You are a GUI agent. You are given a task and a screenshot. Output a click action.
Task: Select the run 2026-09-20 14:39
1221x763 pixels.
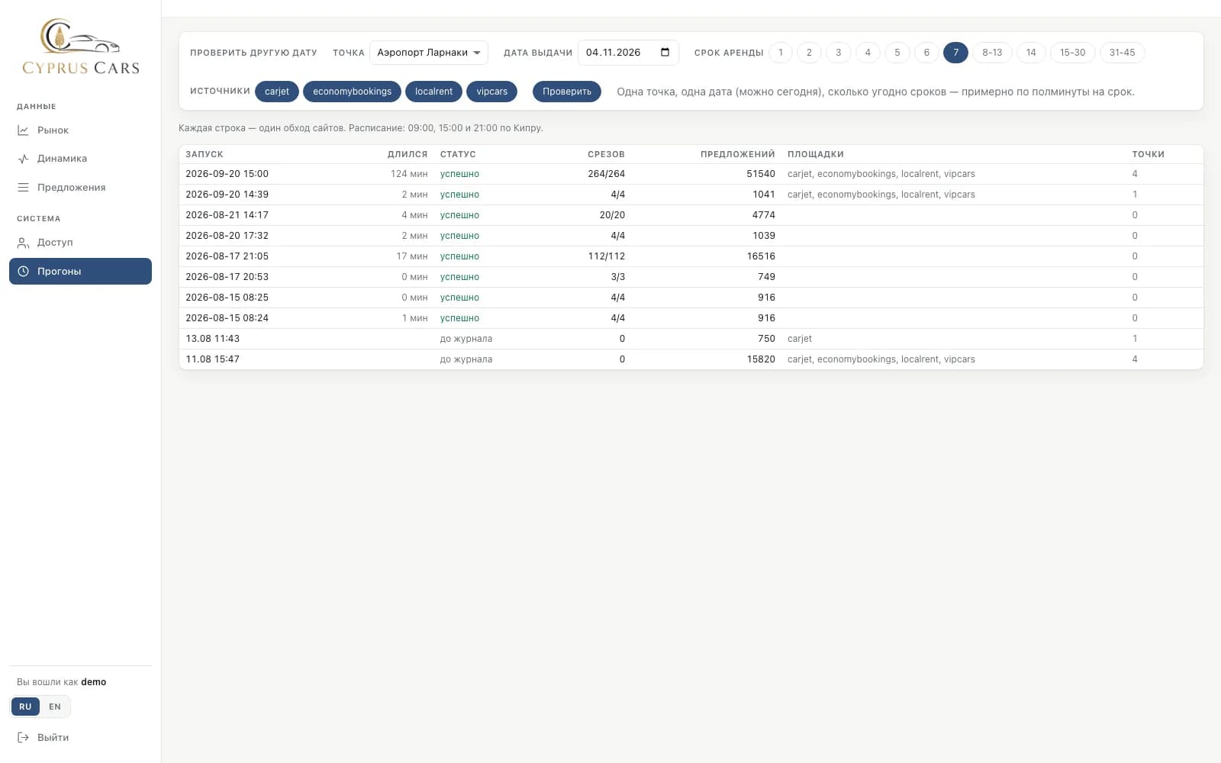pyautogui.click(x=691, y=195)
